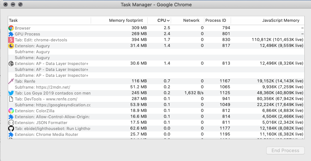Select Subframe: https://2mdn.net/ row
The height and width of the screenshot is (161, 311).
click(156, 87)
